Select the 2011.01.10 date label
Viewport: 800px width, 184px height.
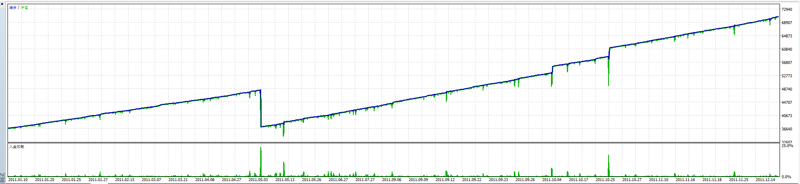pos(18,180)
